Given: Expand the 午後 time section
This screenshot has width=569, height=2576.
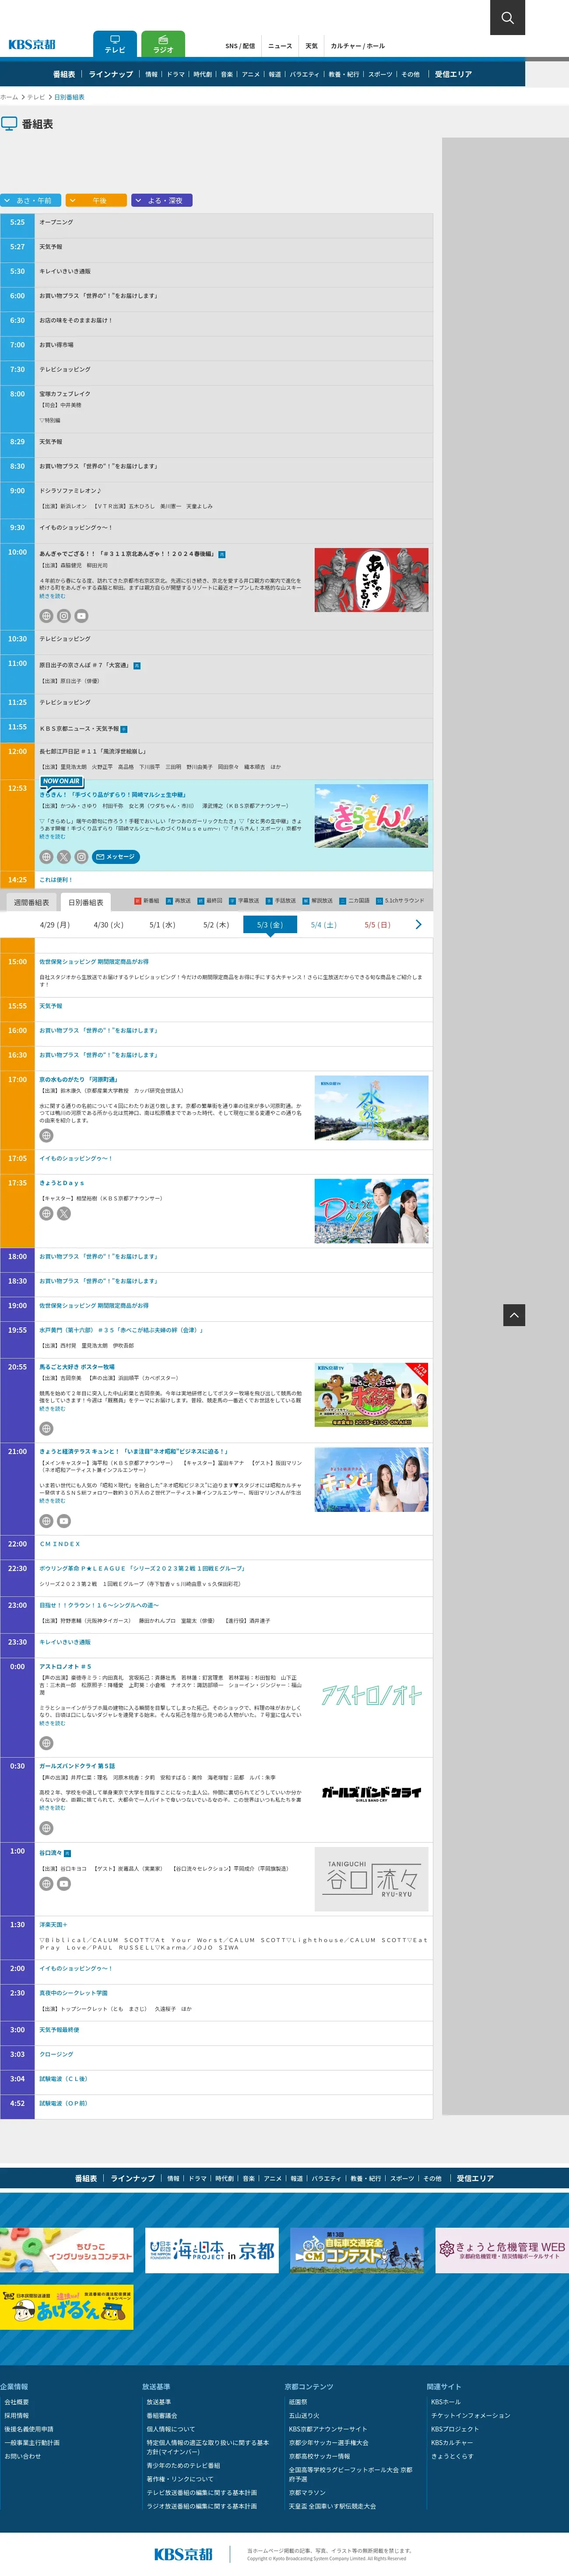Looking at the screenshot, I should [x=96, y=200].
